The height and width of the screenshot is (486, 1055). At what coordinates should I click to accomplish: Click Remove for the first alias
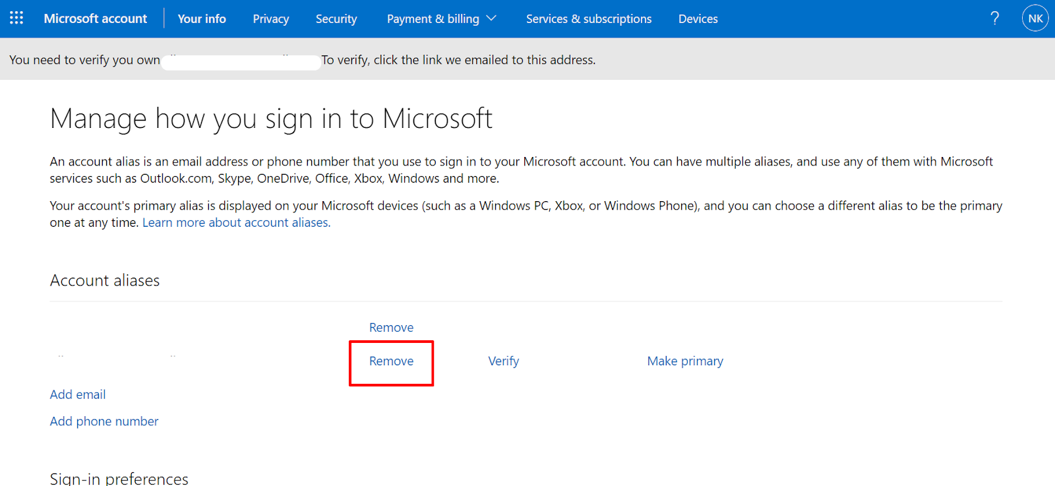coord(392,328)
